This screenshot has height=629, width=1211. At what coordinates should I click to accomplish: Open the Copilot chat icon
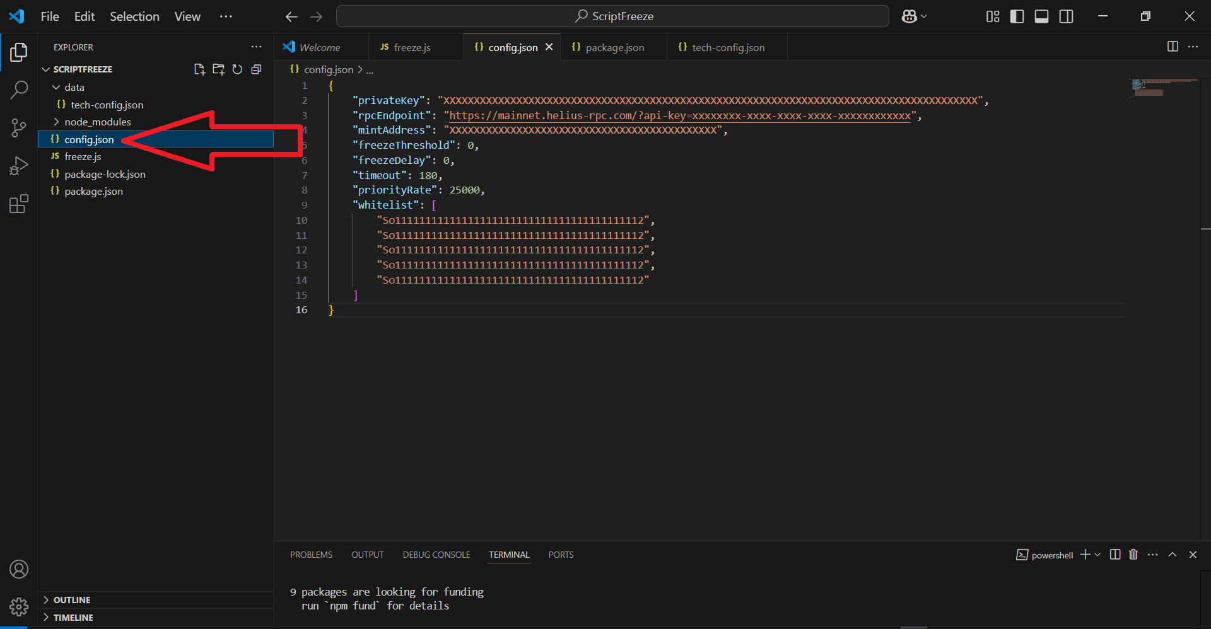tap(909, 16)
